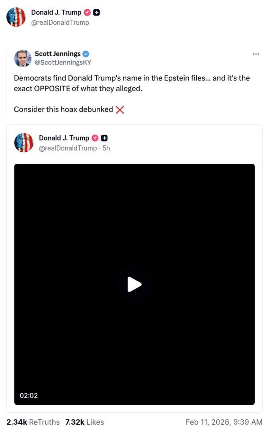Select Scott Jennings' blue checkmark badge
The height and width of the screenshot is (433, 270).
tap(85, 54)
